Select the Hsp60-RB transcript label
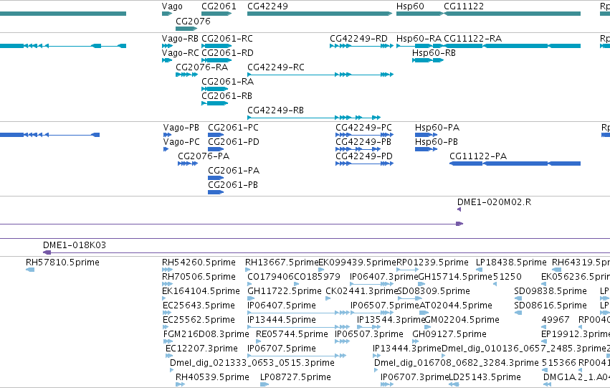 click(434, 53)
